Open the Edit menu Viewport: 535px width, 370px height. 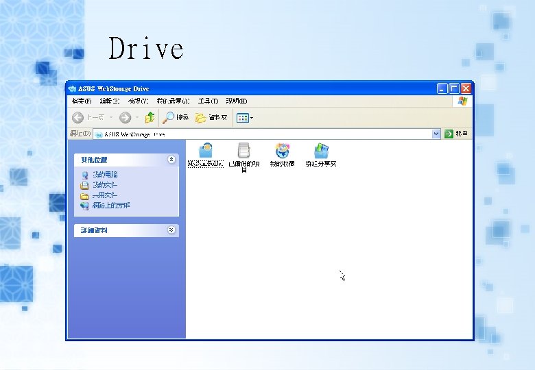[x=110, y=101]
